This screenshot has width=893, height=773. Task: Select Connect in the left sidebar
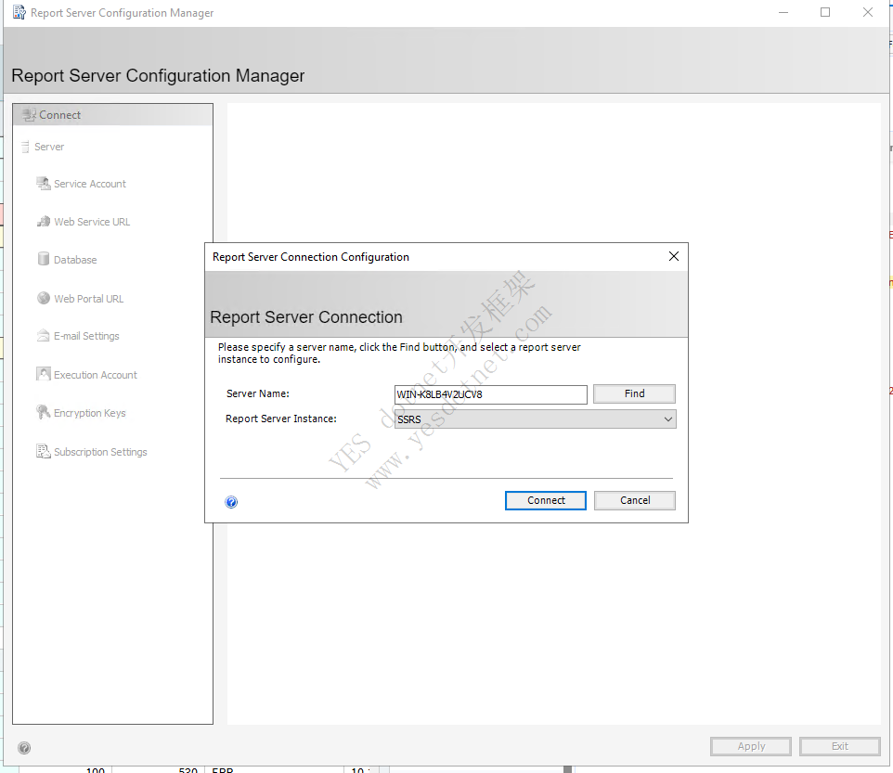[x=59, y=115]
